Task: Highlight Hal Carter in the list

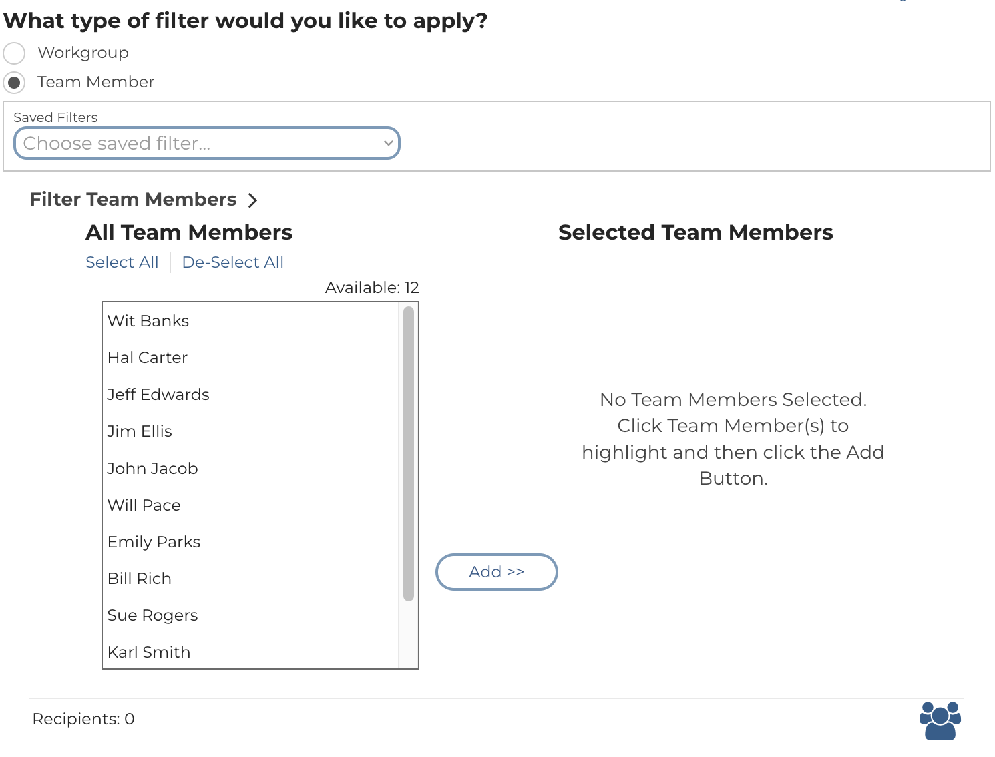Action: tap(148, 358)
